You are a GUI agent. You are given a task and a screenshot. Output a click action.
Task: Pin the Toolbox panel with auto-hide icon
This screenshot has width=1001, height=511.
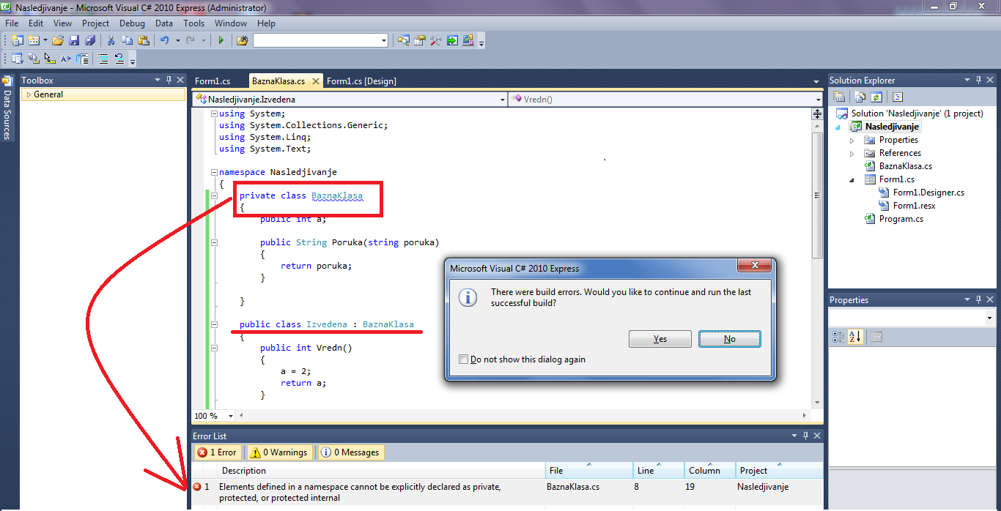(169, 80)
